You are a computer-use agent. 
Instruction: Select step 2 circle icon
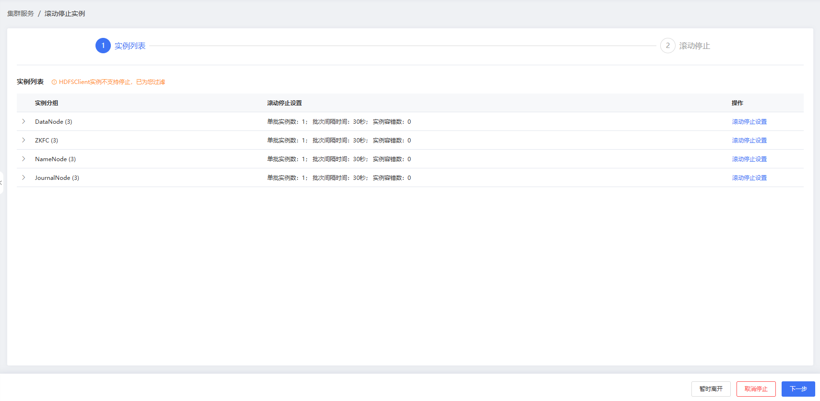[x=667, y=46]
